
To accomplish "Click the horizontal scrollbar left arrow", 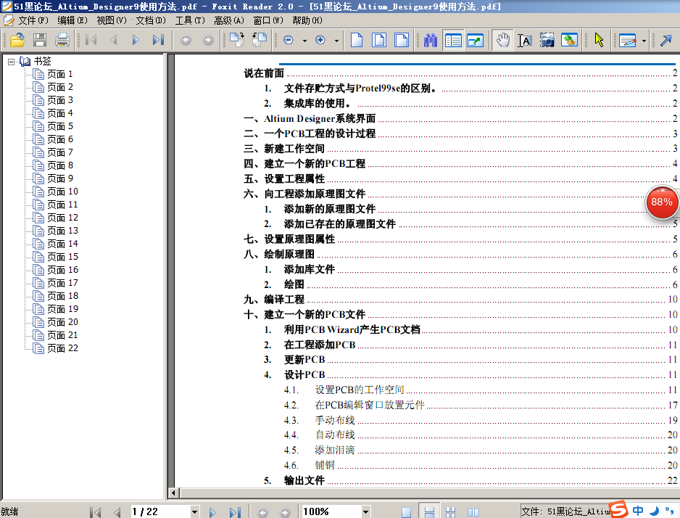I will pos(174,493).
